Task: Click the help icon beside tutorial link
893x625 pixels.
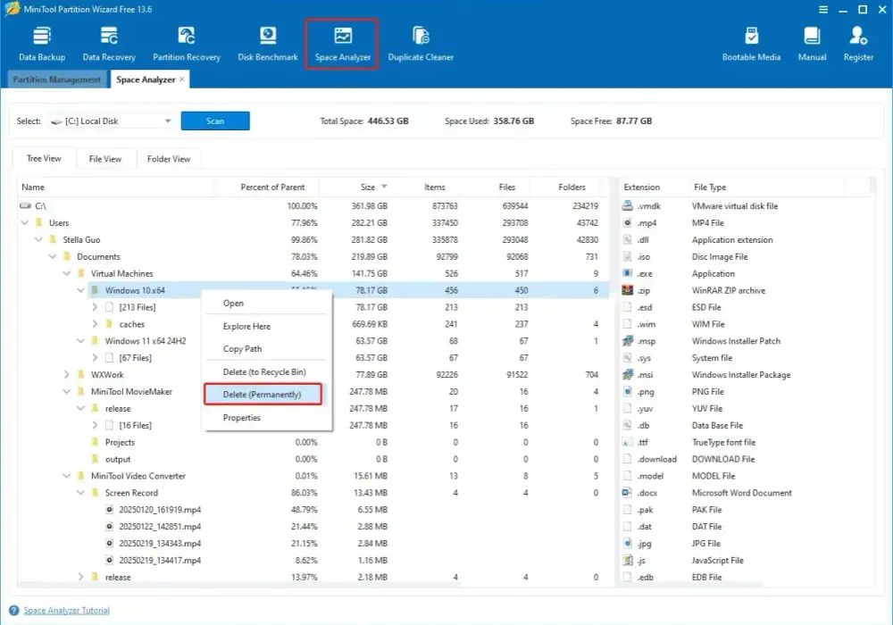Action: click(x=14, y=610)
